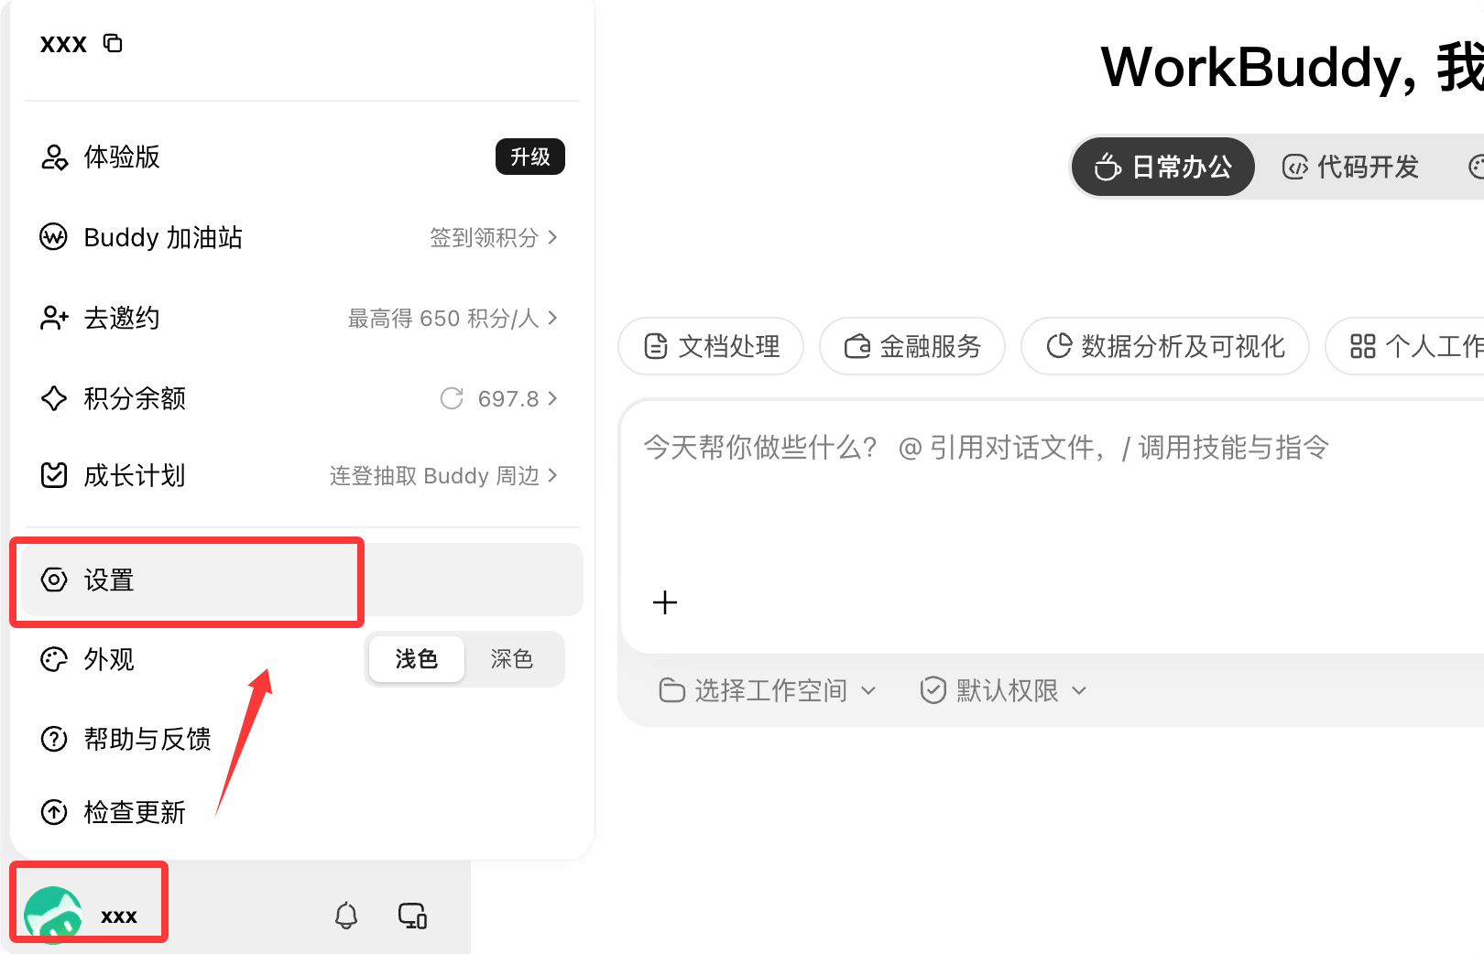The height and width of the screenshot is (954, 1484).
Task: Open 最高得 650 积分/人 invite details
Action: pos(453,319)
